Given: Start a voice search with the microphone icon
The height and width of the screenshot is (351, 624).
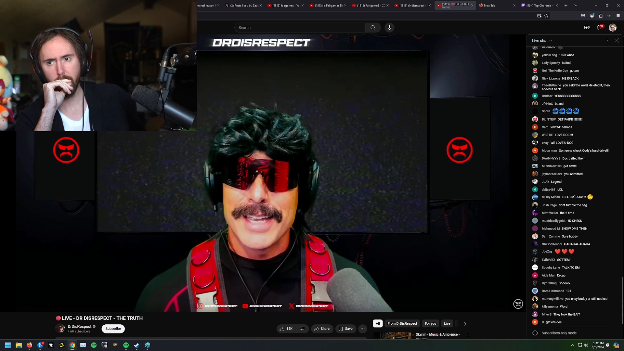Looking at the screenshot, I should [389, 28].
